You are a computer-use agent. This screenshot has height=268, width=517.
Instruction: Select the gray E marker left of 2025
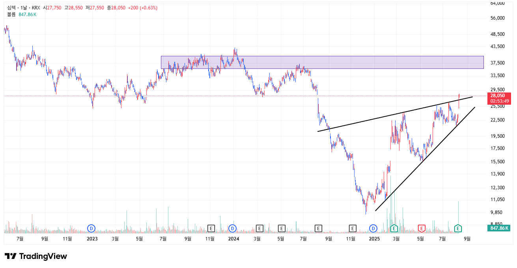click(x=353, y=228)
